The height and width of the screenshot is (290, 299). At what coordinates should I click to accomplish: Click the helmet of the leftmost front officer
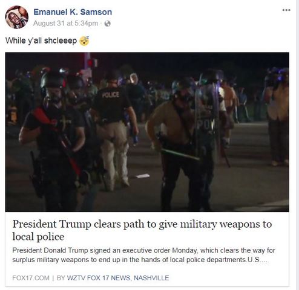tap(53, 80)
